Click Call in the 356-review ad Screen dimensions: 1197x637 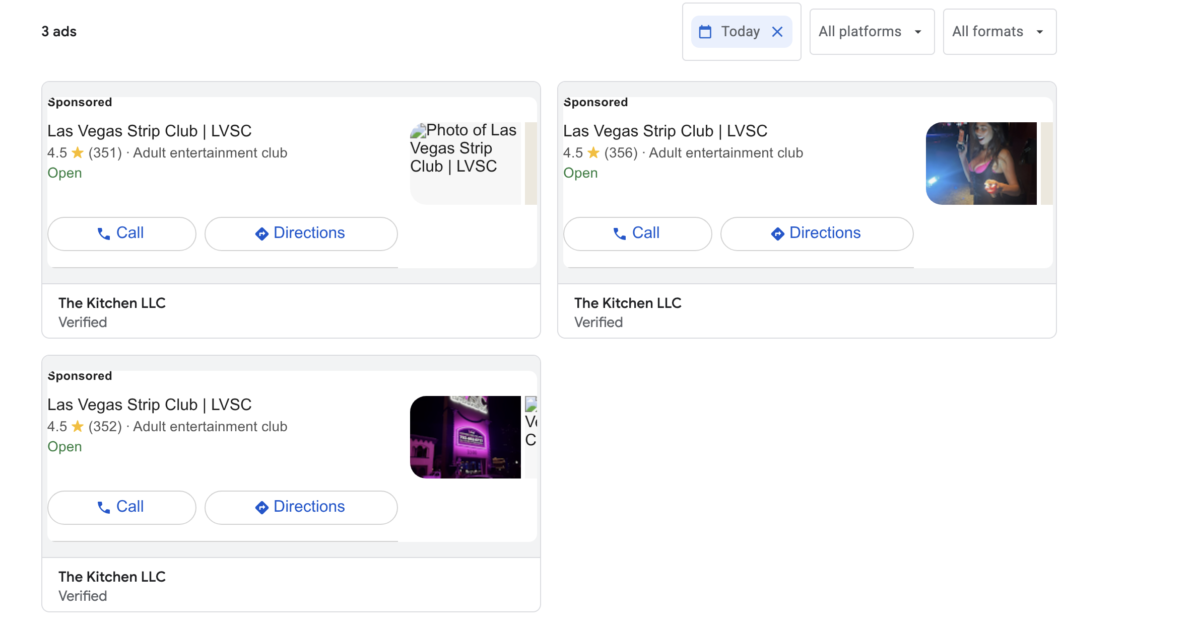(x=638, y=233)
